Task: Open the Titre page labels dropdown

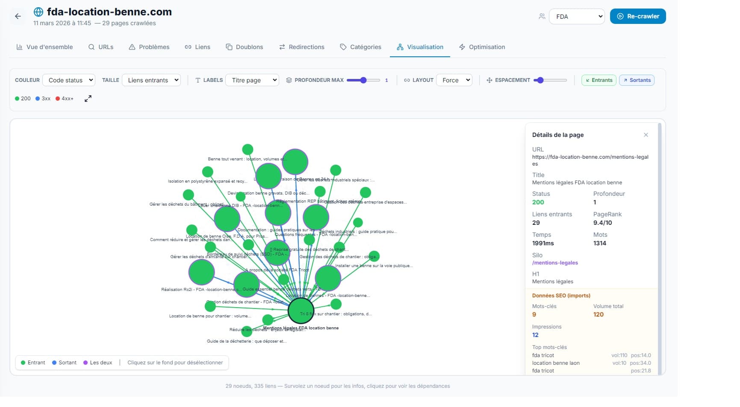Action: click(252, 80)
